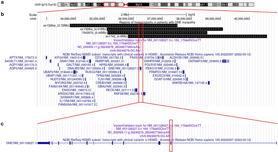Open the Regions of homozygosity track title

157,22
